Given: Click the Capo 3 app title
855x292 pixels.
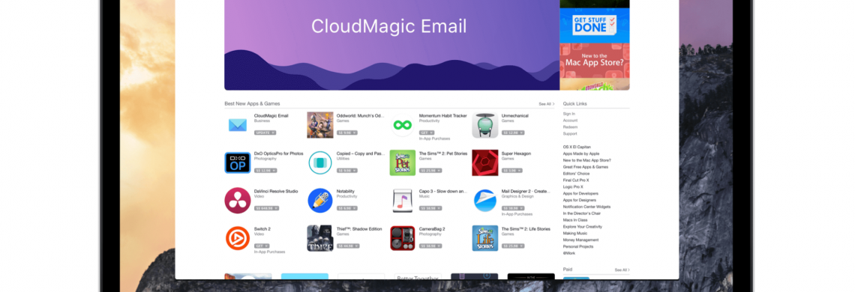Looking at the screenshot, I should coord(443,191).
